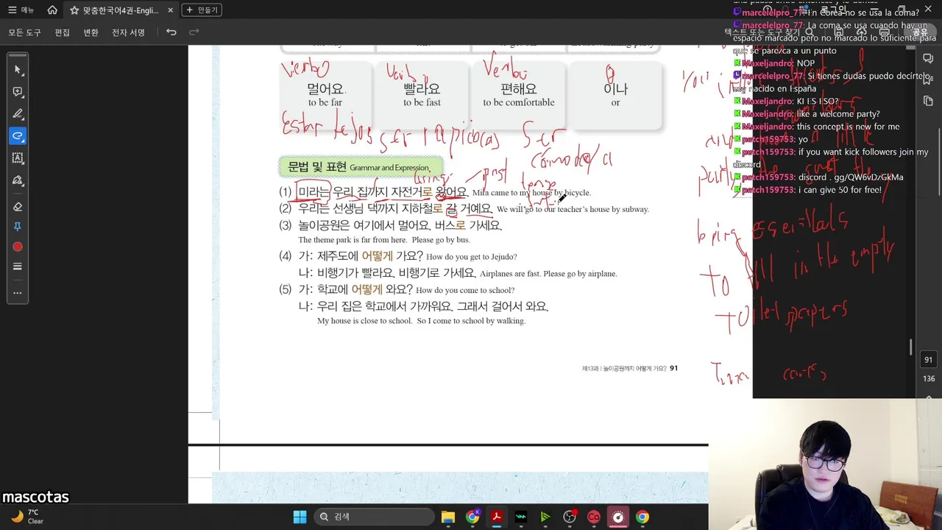Open File Explorer from the taskbar
Image resolution: width=942 pixels, height=530 pixels.
(448, 517)
